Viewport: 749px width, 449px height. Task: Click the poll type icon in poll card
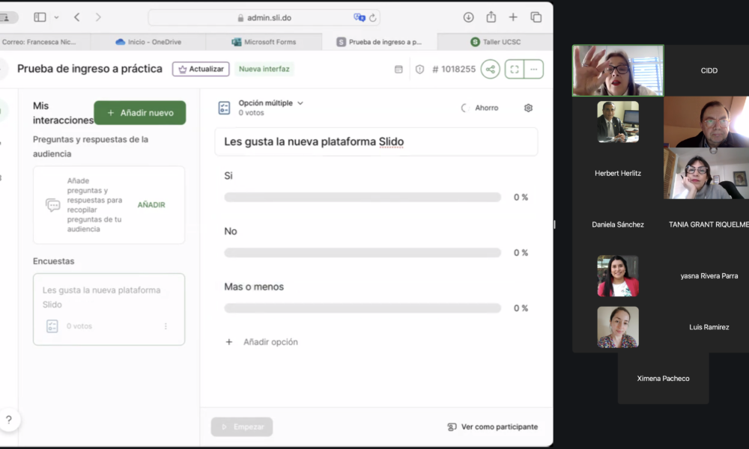pyautogui.click(x=52, y=326)
